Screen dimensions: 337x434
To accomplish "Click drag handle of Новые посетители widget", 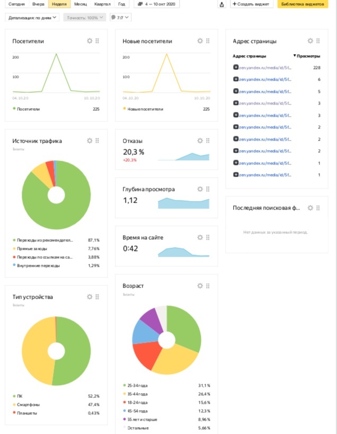I will 208,41.
